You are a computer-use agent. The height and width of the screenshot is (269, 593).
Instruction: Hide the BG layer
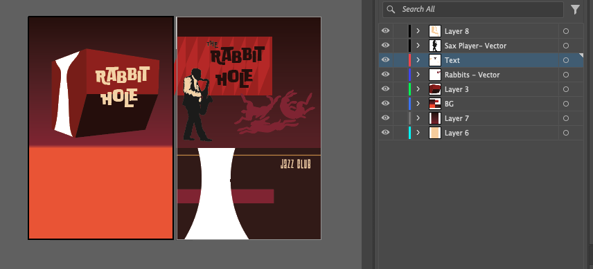coord(385,103)
